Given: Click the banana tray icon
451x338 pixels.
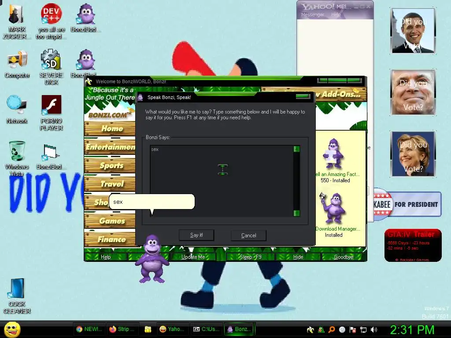Looking at the screenshot, I should click(x=311, y=330).
